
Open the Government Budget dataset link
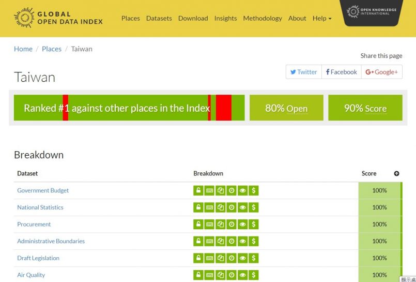click(43, 190)
